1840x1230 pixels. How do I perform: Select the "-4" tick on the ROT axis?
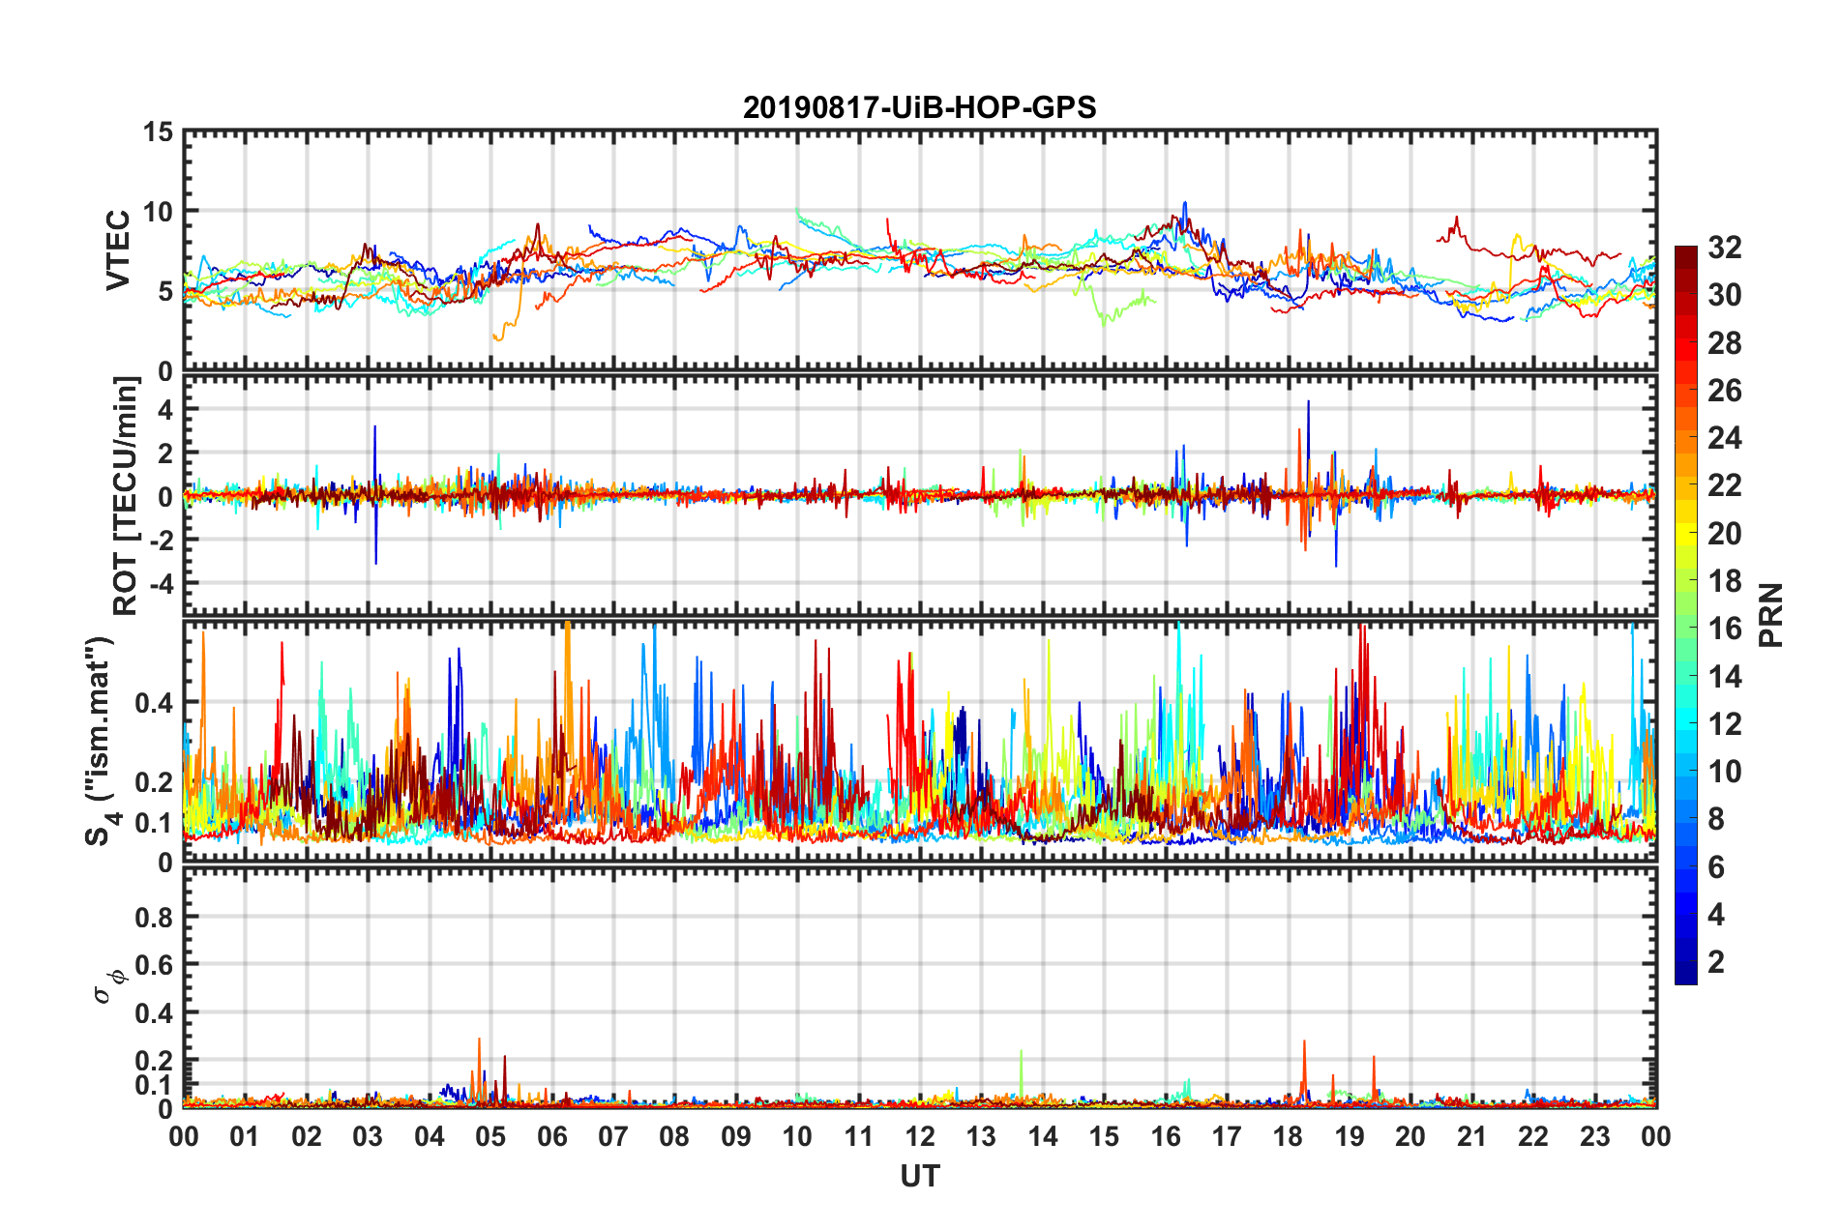coord(161,583)
